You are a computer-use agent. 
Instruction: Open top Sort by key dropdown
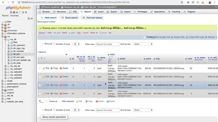tap(143, 44)
